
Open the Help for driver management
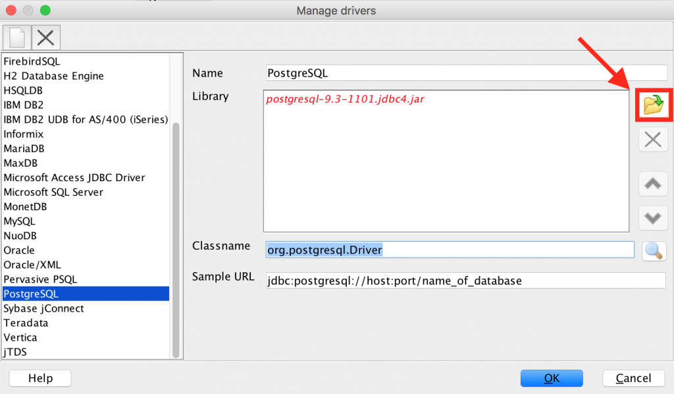(39, 378)
